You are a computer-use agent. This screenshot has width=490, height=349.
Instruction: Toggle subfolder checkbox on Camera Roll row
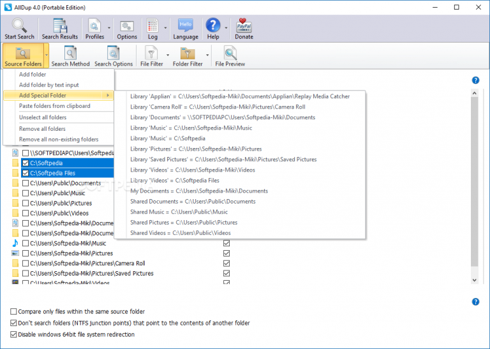[226, 263]
